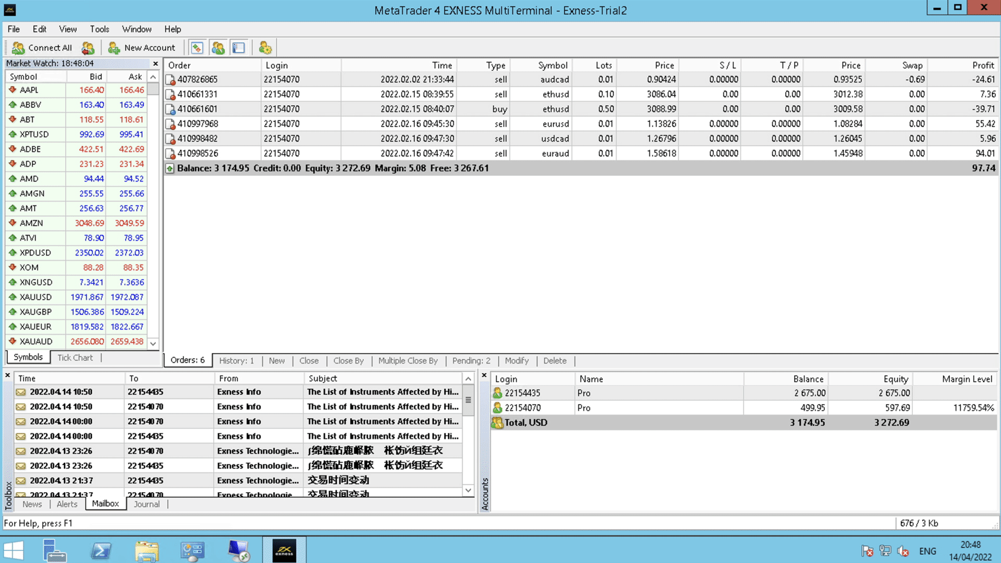Open the New order tab
This screenshot has height=563, width=1001.
277,361
